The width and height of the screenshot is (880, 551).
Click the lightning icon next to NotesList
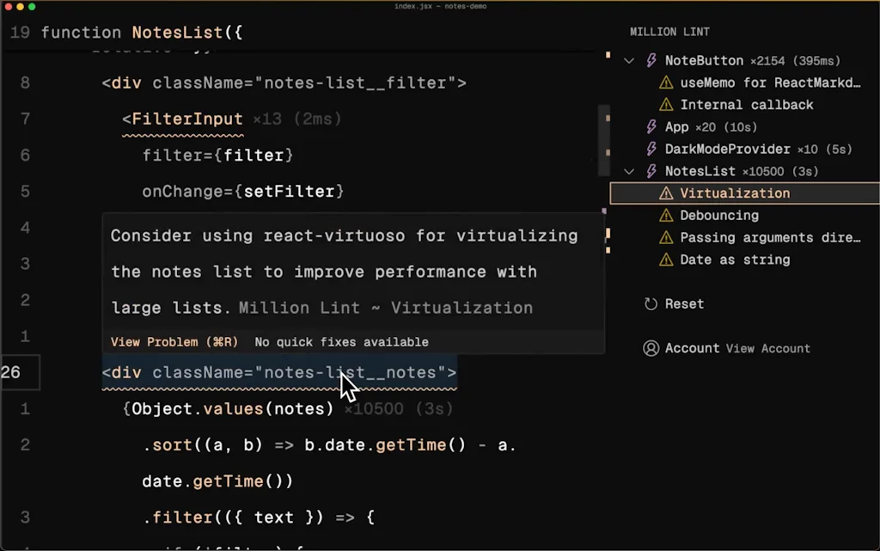click(x=651, y=171)
